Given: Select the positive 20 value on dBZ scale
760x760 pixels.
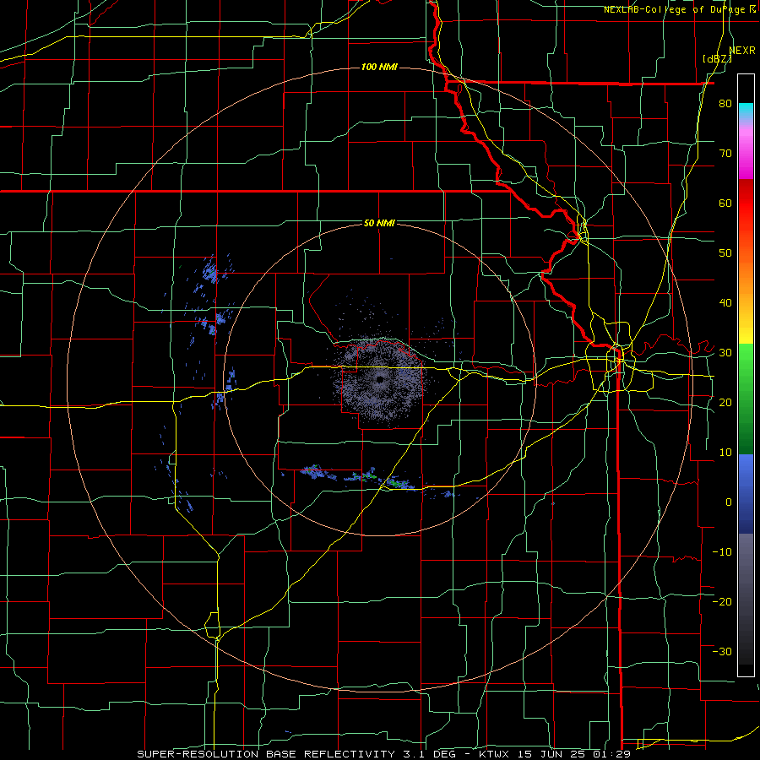Looking at the screenshot, I should (x=725, y=402).
